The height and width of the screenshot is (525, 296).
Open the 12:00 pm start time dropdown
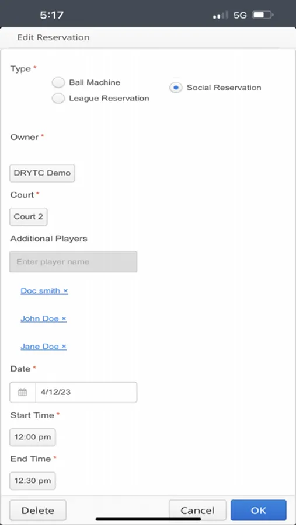point(33,437)
